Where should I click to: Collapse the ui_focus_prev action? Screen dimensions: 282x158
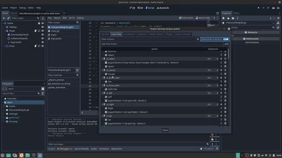tap(102, 86)
